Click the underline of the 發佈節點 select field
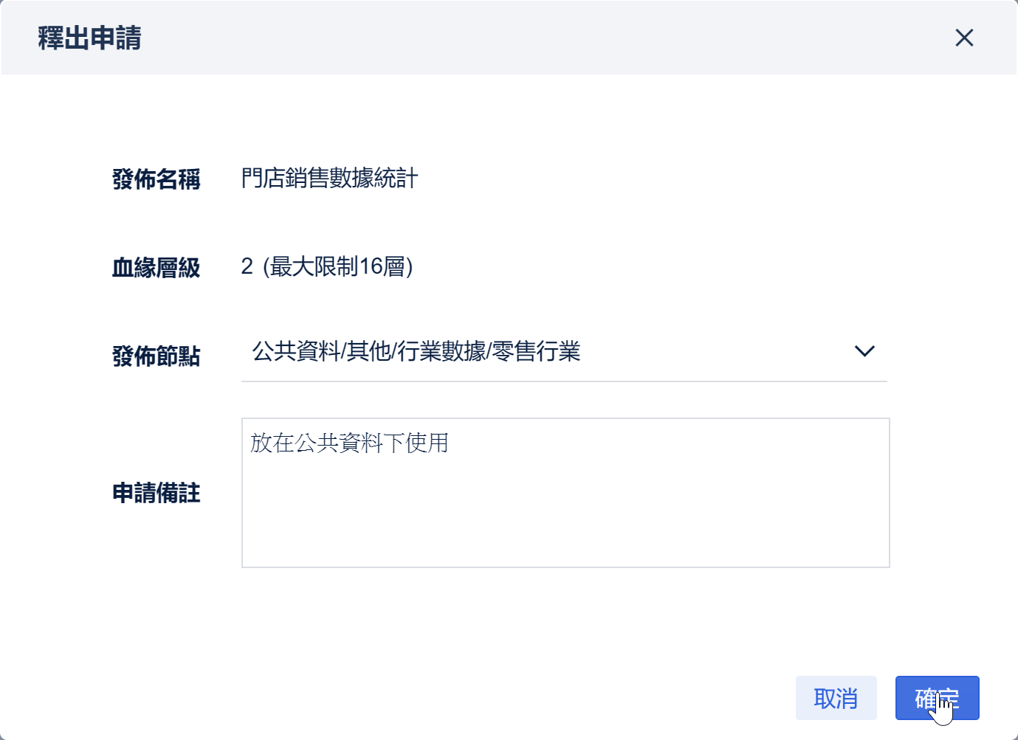This screenshot has height=740, width=1018. click(x=564, y=381)
